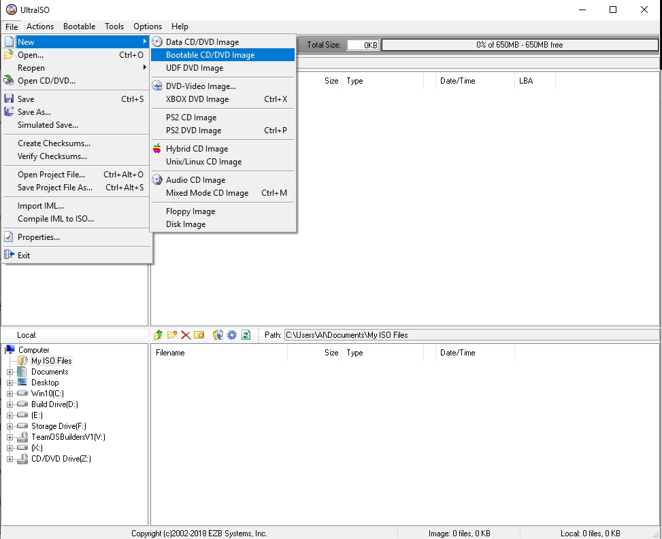Click the rename icon in Local toolbar
This screenshot has width=662, height=539.
[199, 335]
